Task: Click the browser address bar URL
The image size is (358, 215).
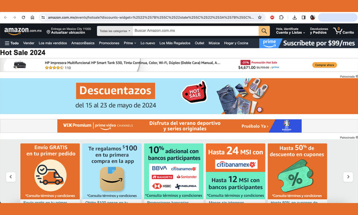Action: [x=151, y=18]
